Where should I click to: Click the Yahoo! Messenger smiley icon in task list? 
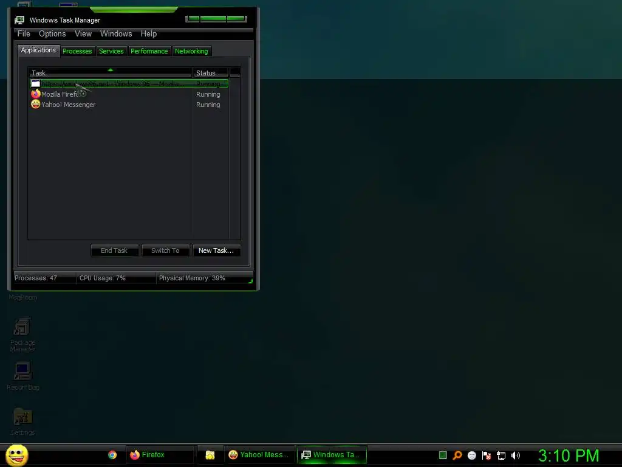coord(36,105)
